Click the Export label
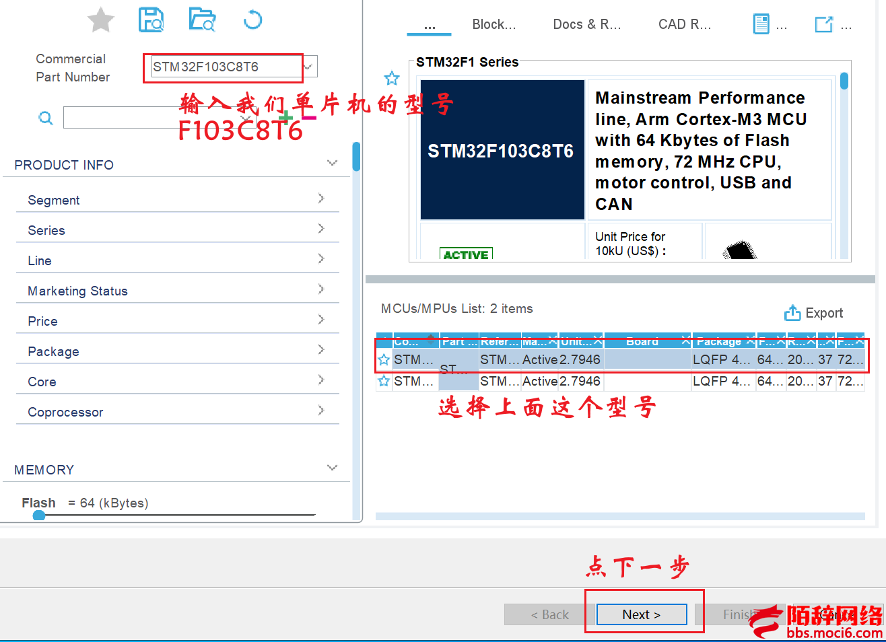This screenshot has height=642, width=886. click(x=824, y=313)
